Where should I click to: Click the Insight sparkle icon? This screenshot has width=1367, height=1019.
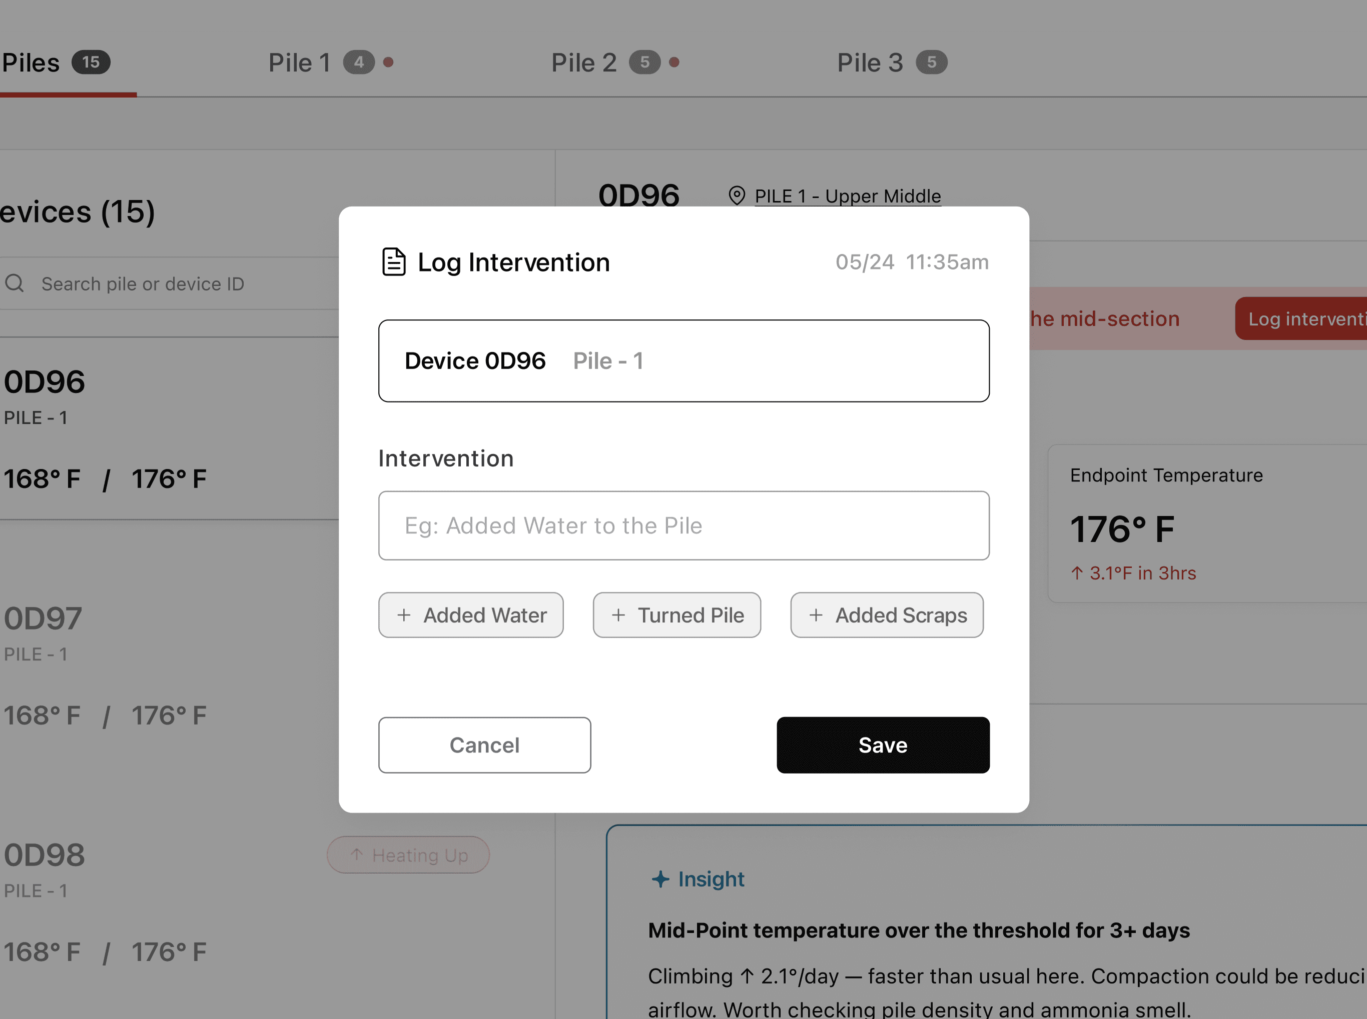point(660,879)
